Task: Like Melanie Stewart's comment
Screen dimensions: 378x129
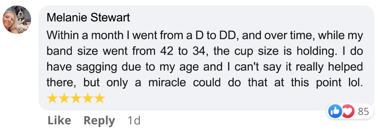Action: 59,120
